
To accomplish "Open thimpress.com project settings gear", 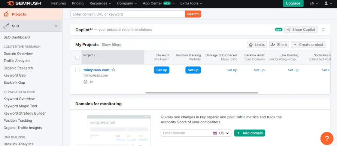I will coord(85,82).
